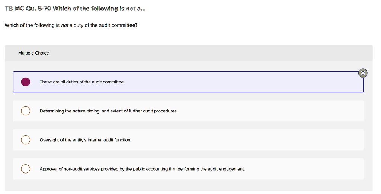
Task: Click the answer text 'These are all duties of the audit committee'
Action: coord(81,82)
